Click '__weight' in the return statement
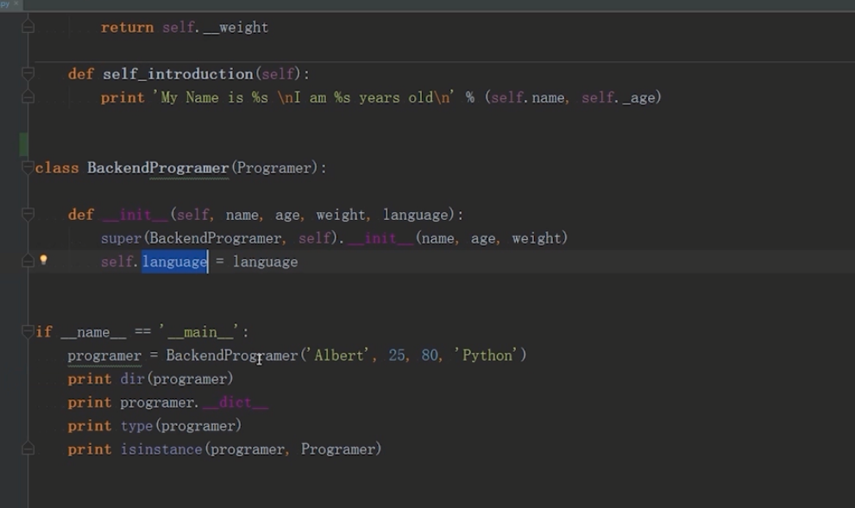The height and width of the screenshot is (508, 855). tap(236, 28)
